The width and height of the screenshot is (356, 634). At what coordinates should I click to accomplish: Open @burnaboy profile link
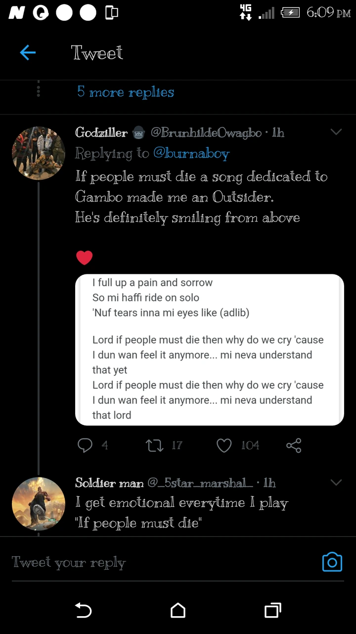191,154
